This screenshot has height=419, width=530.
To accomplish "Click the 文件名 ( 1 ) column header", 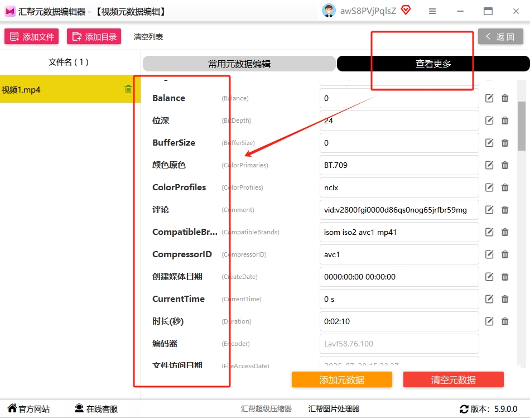I will coord(69,62).
